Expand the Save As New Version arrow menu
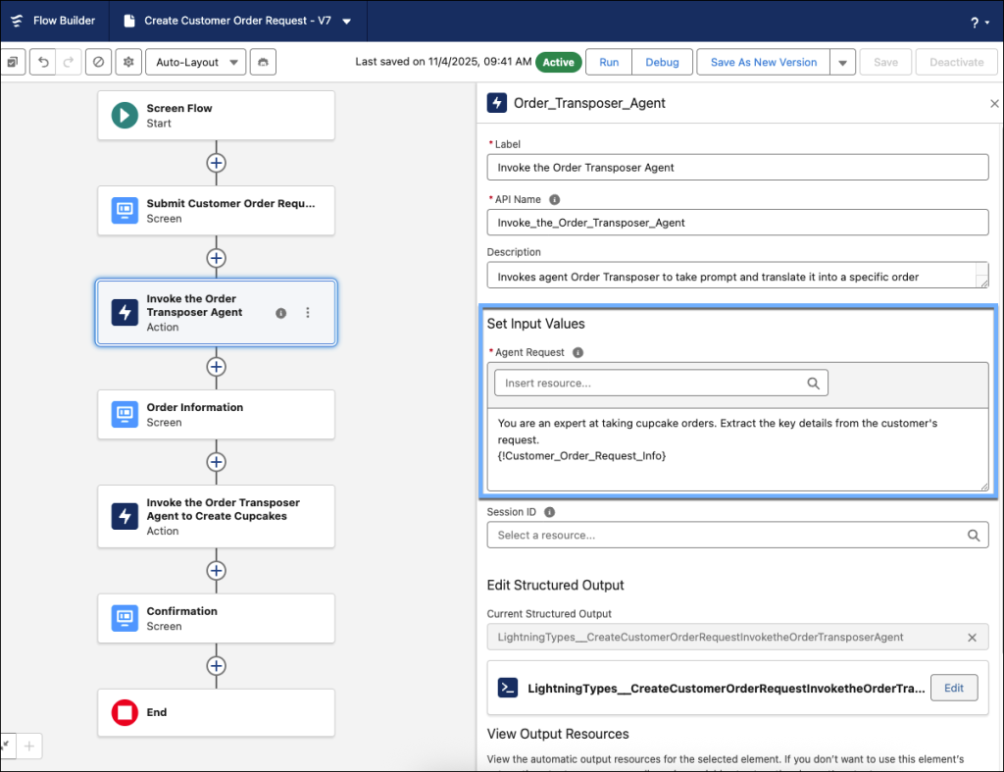Image resolution: width=1004 pixels, height=772 pixels. [x=842, y=63]
